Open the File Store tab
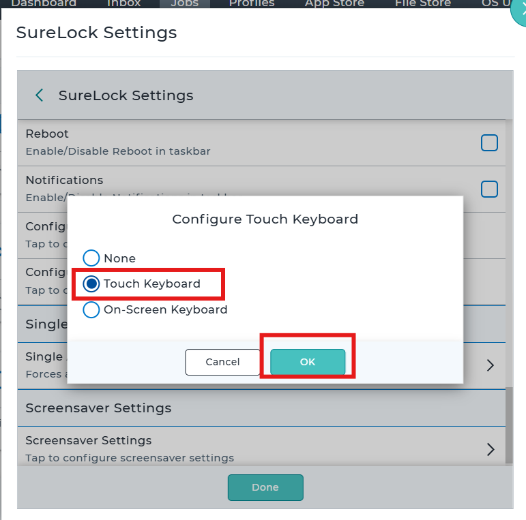Viewport: 526px width, 520px height. coord(423,3)
